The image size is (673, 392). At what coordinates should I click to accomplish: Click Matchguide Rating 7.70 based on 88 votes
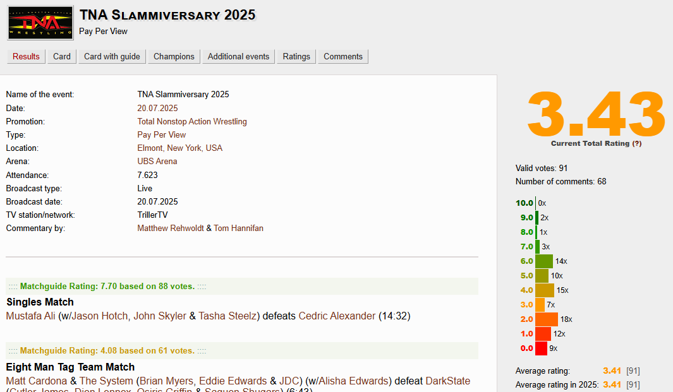pos(107,287)
